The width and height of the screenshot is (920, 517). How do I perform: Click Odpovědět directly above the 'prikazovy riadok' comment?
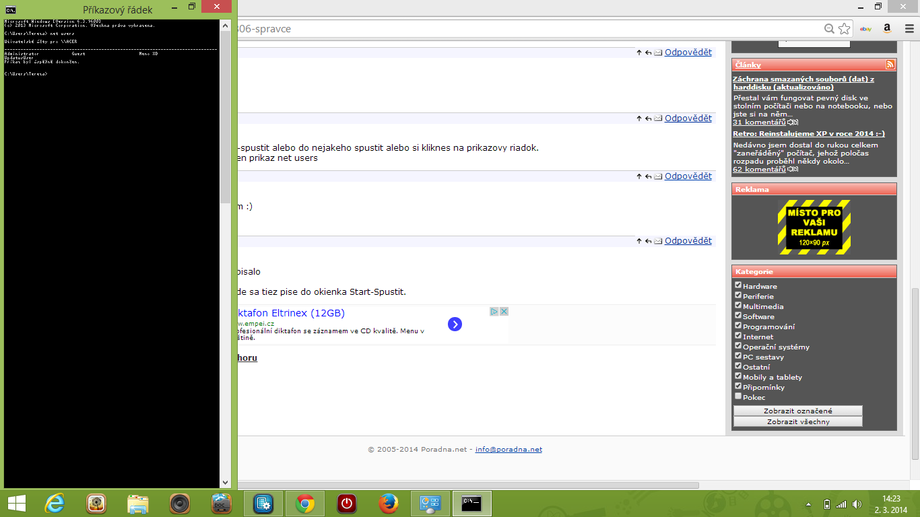[x=688, y=118]
